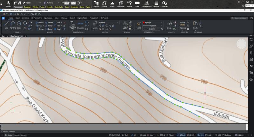This screenshot has width=254, height=137.
Task: Open the Layers panel icon
Action: (x=95, y=25)
